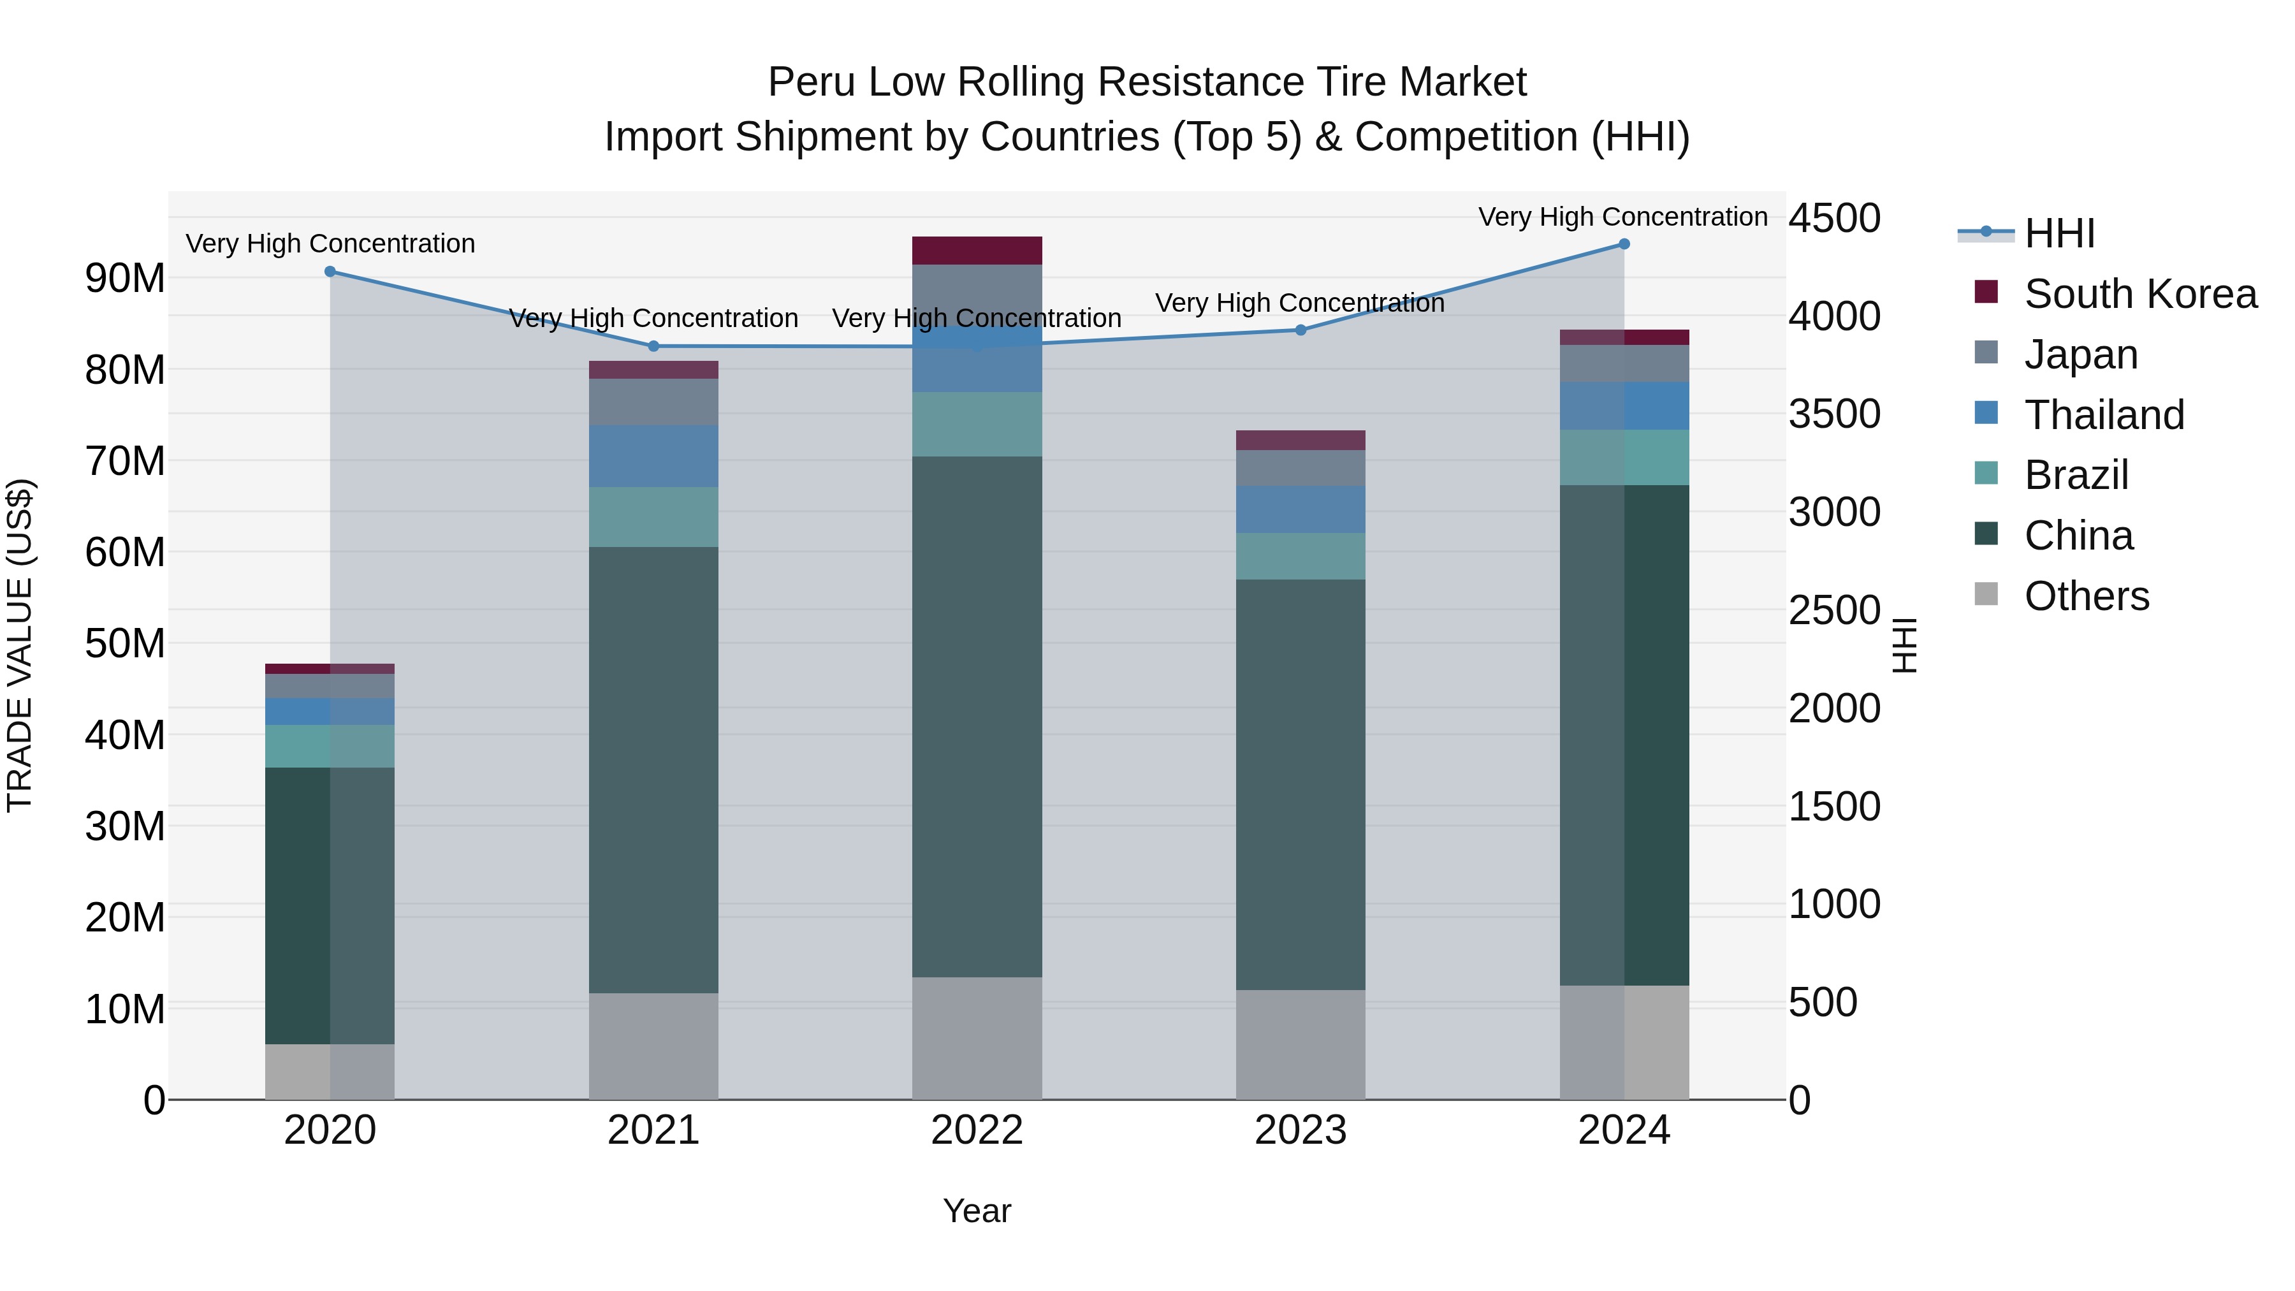Select the China segment of 2022 bar
Viewport: 2295px width, 1291px height.
[977, 717]
